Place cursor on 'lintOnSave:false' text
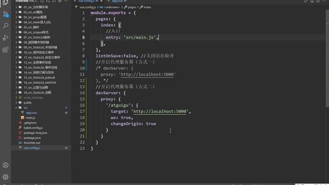 click(x=116, y=56)
